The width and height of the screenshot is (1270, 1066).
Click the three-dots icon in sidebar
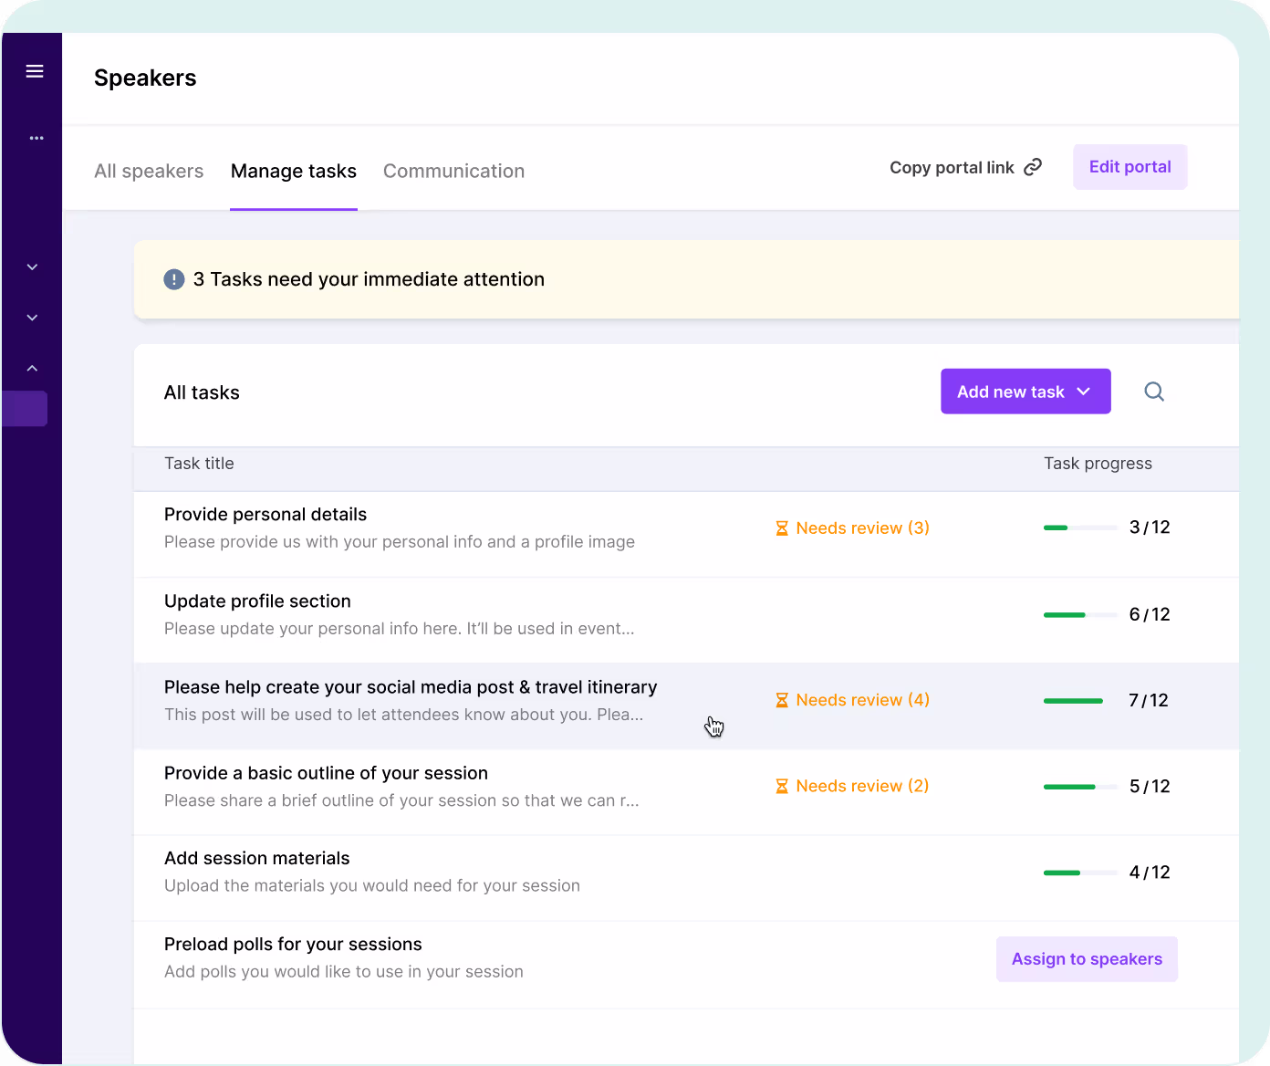coord(36,138)
